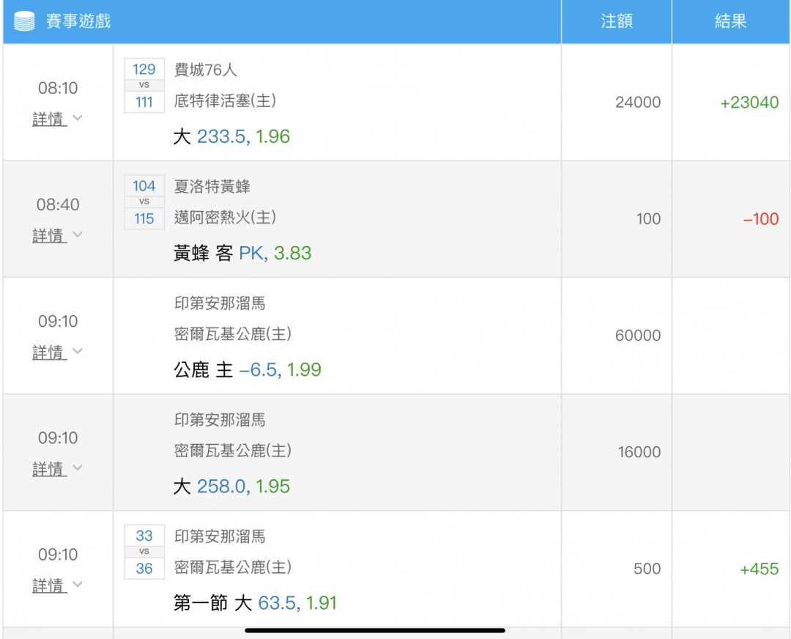The width and height of the screenshot is (791, 639).
Task: Click the bet line 大 233.5, 1.96
Action: pyautogui.click(x=231, y=136)
